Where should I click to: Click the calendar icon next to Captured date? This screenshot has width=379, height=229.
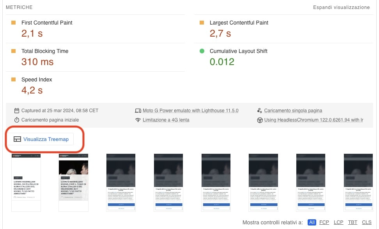point(17,111)
